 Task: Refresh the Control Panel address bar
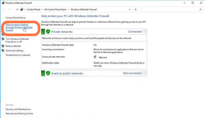pos(135,9)
